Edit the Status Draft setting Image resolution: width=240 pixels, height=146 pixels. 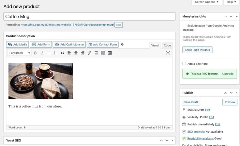click(207, 110)
